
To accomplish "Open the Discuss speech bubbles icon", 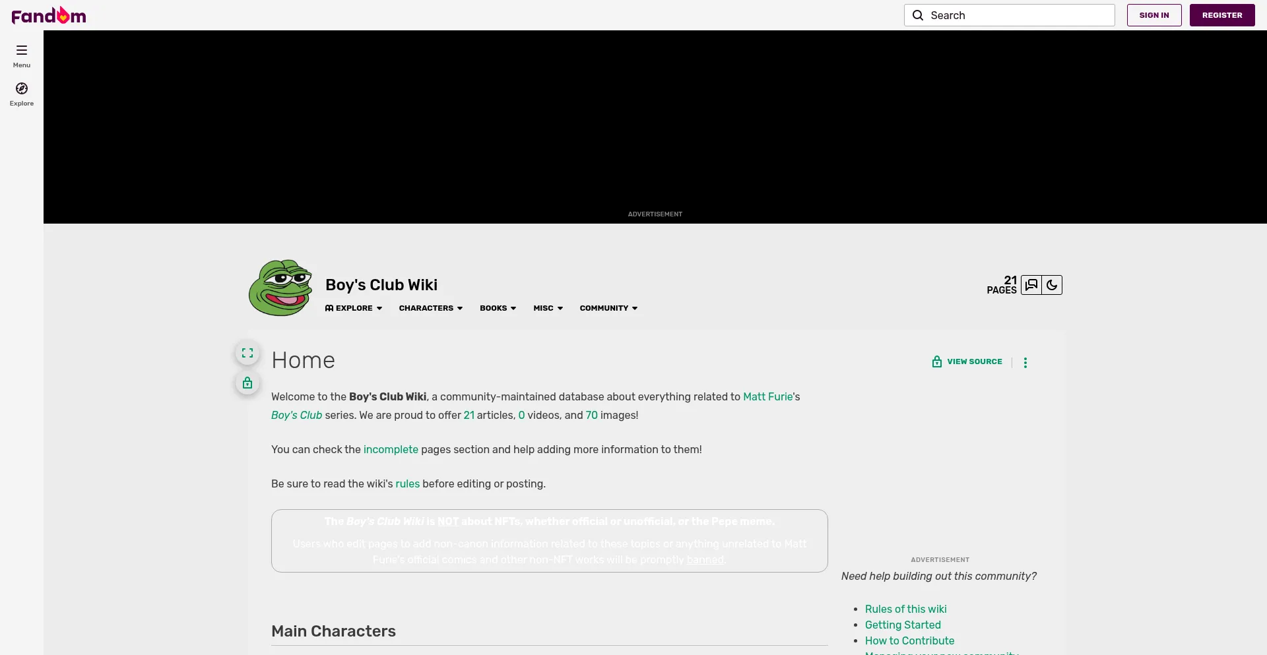I will pos(1031,285).
